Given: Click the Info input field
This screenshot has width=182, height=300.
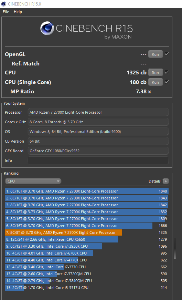Looking at the screenshot, I should 98,161.
